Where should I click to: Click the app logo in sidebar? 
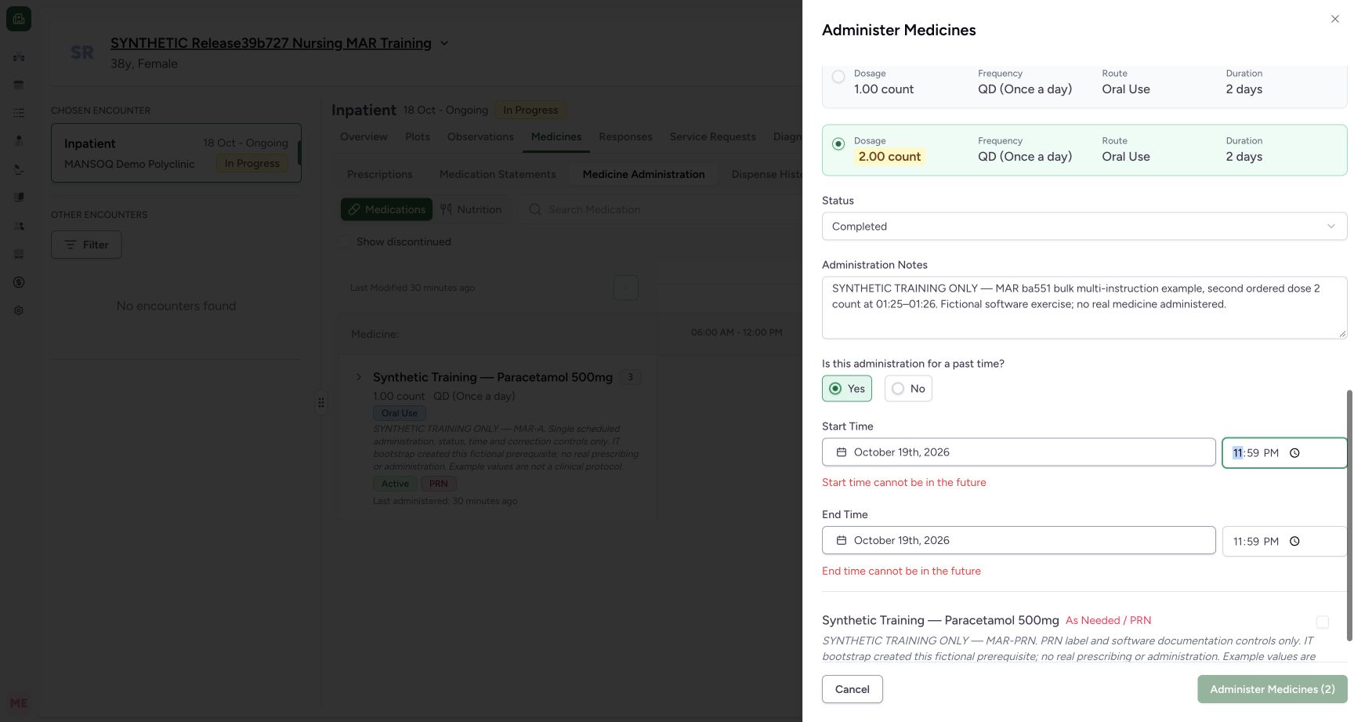[x=19, y=19]
